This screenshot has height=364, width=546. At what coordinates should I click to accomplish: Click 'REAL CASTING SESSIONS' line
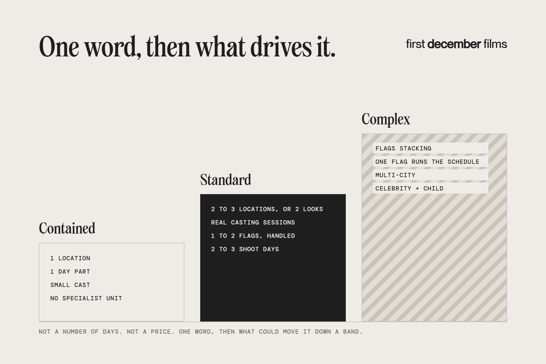[x=253, y=222]
